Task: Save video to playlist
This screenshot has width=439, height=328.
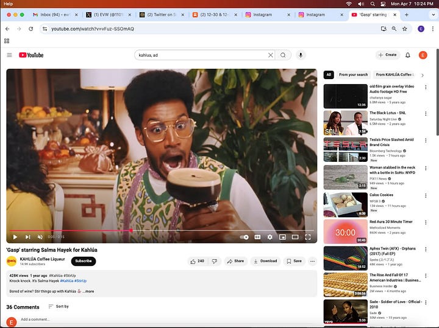Action: click(x=294, y=261)
